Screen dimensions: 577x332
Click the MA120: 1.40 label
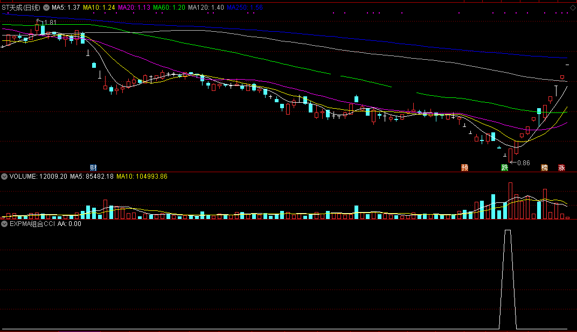coord(206,8)
